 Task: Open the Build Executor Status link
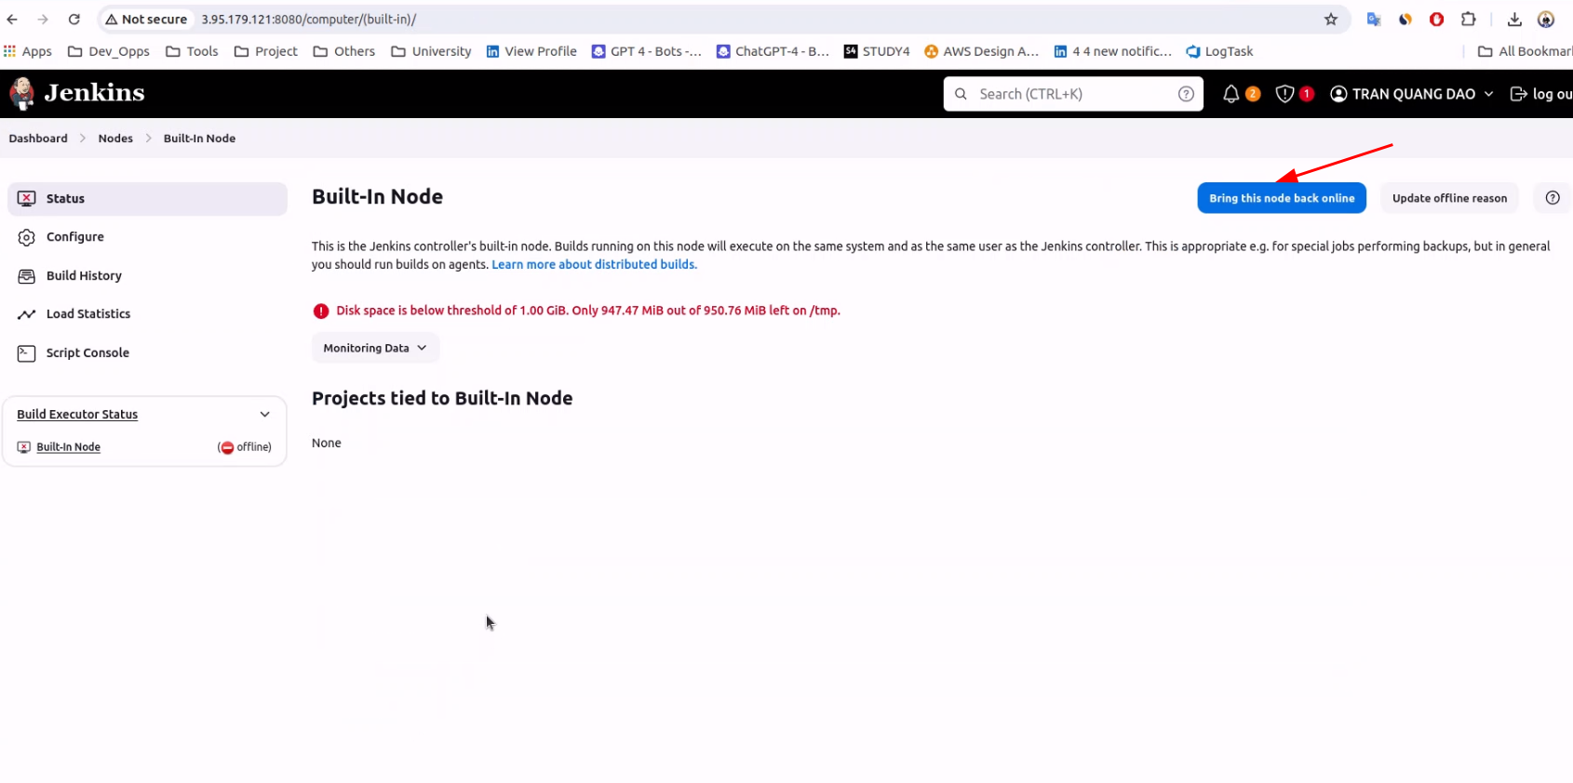point(77,415)
